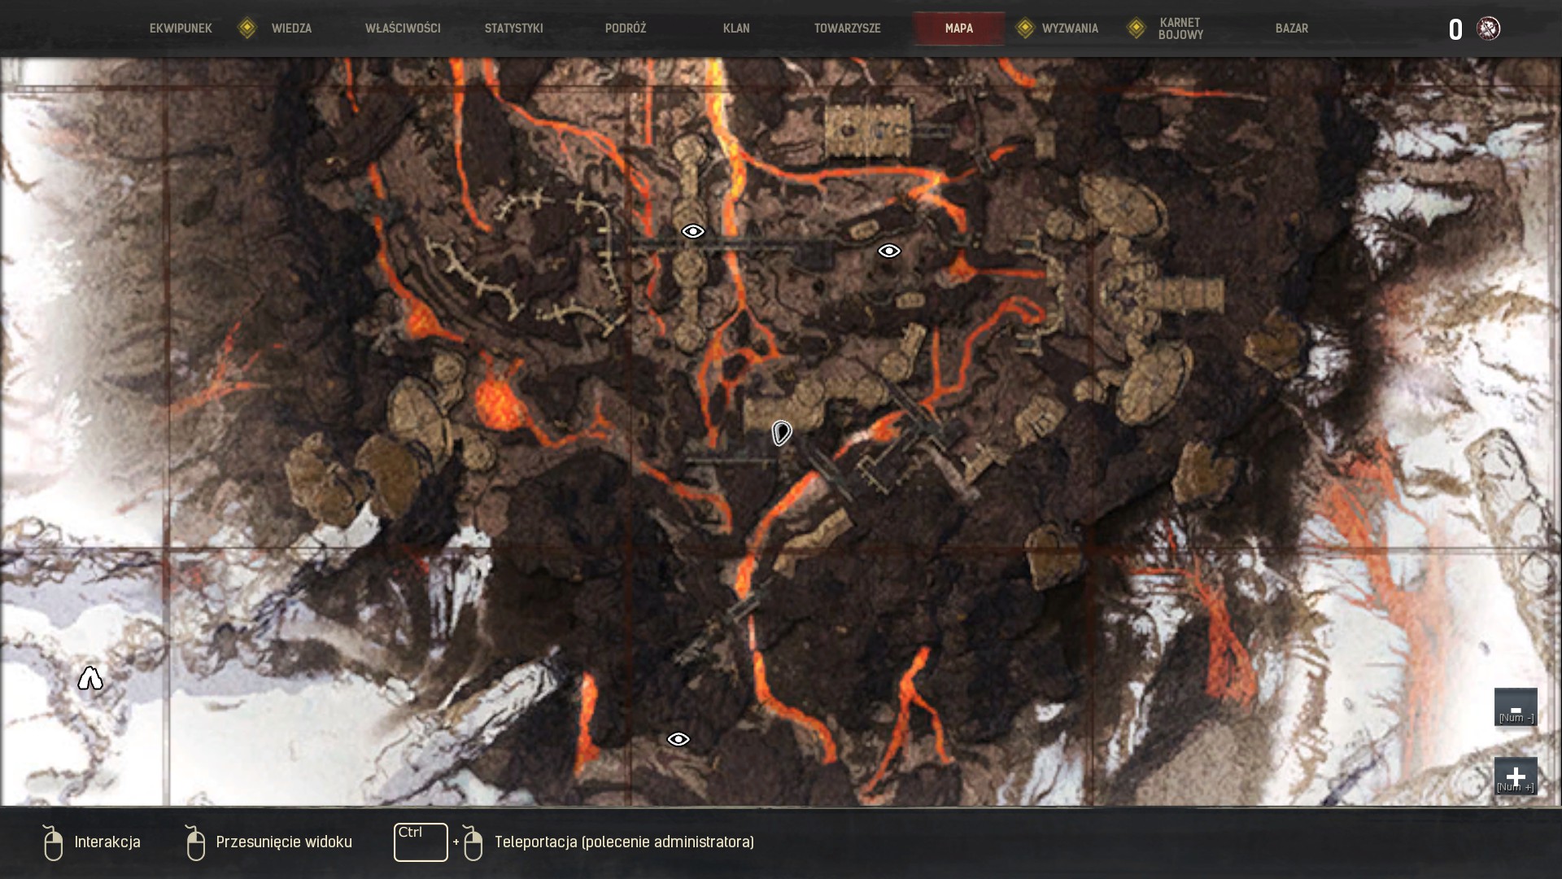Select the active Mapa tab
This screenshot has height=879, width=1562.
[959, 28]
